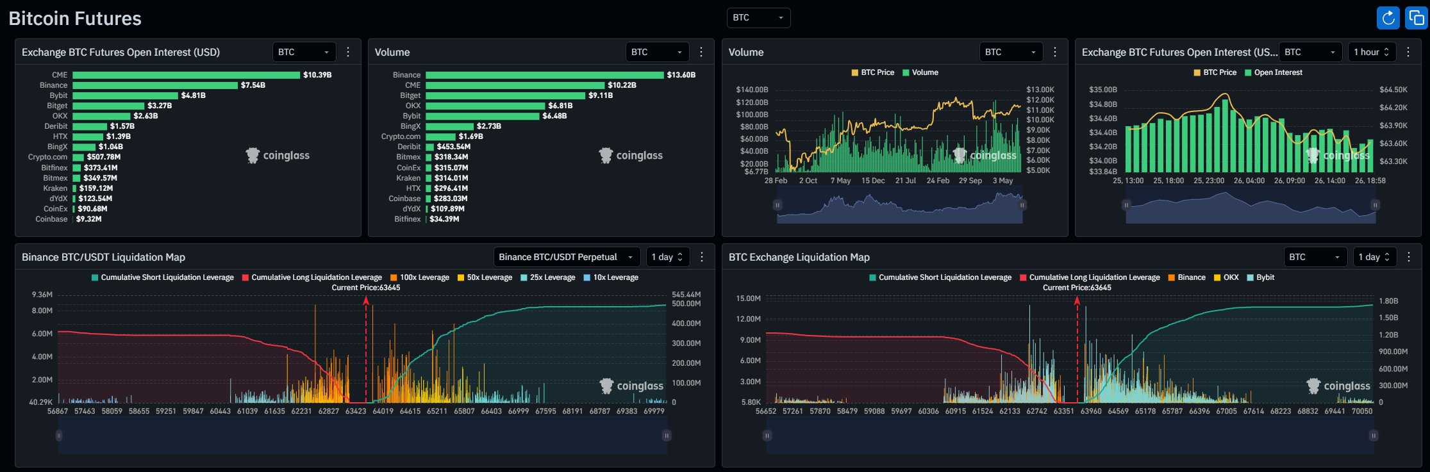Open BTC dropdown in Exchange Liquidation Map
1430x472 pixels.
[x=1315, y=257]
